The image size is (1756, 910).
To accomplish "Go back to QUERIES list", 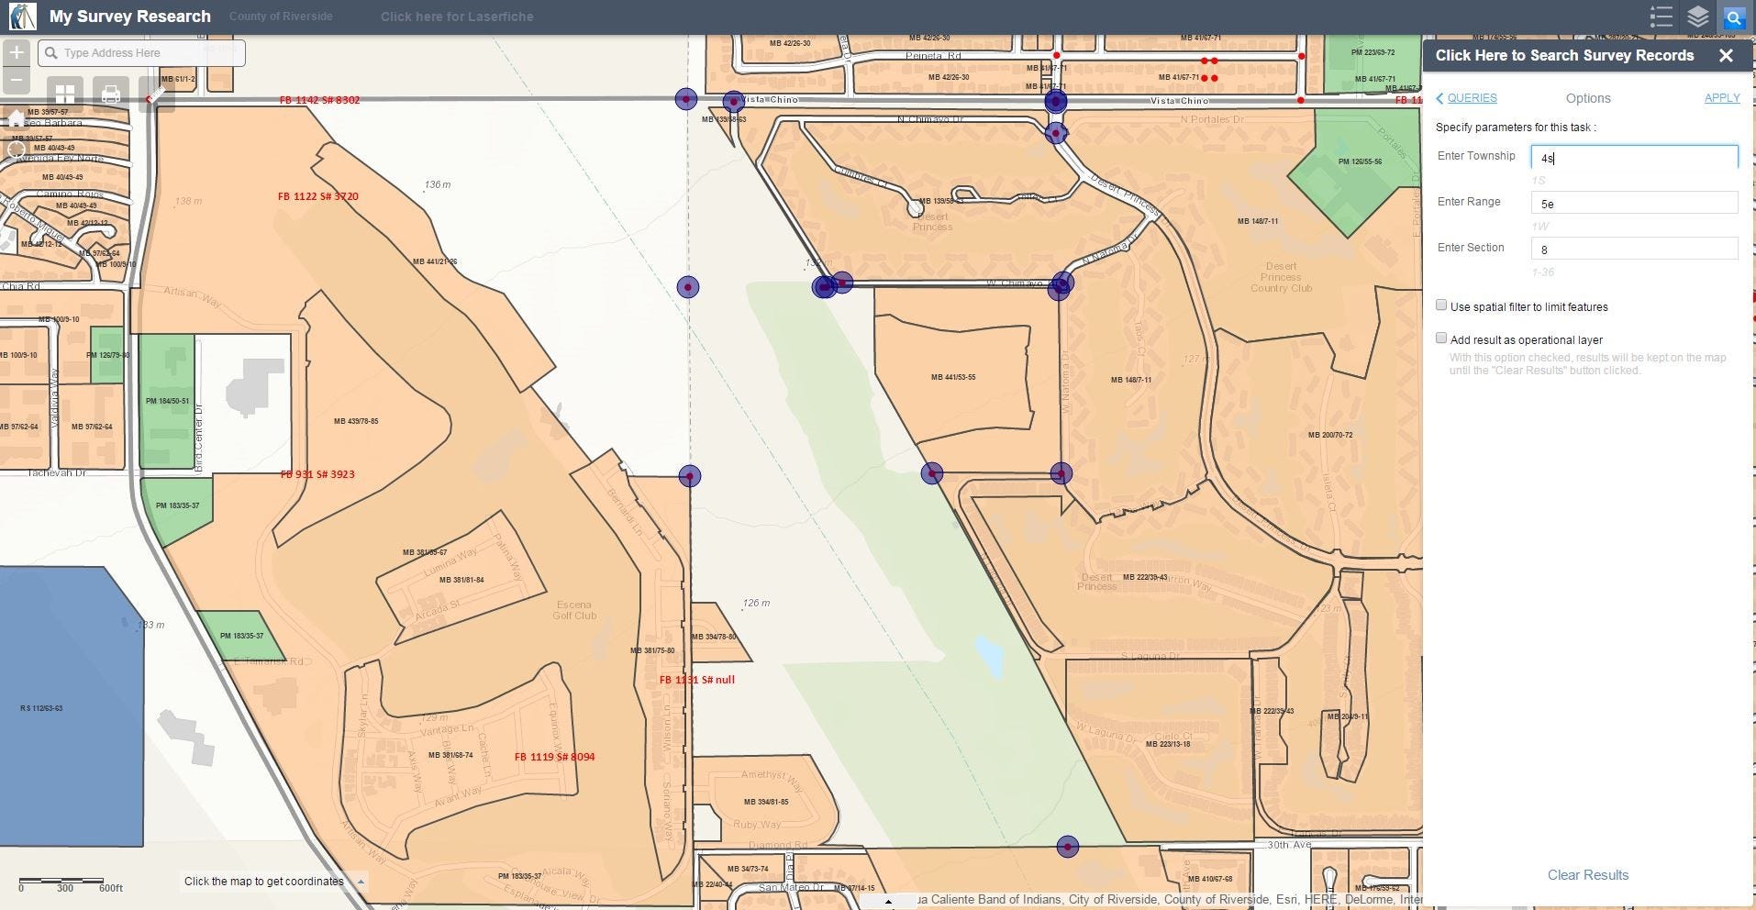I will point(1472,98).
